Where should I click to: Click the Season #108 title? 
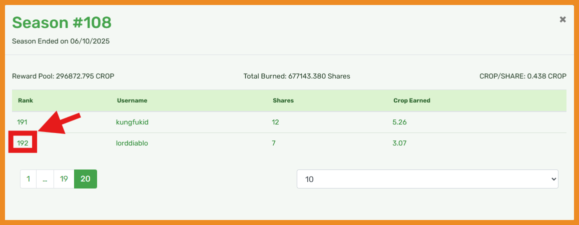pos(62,22)
